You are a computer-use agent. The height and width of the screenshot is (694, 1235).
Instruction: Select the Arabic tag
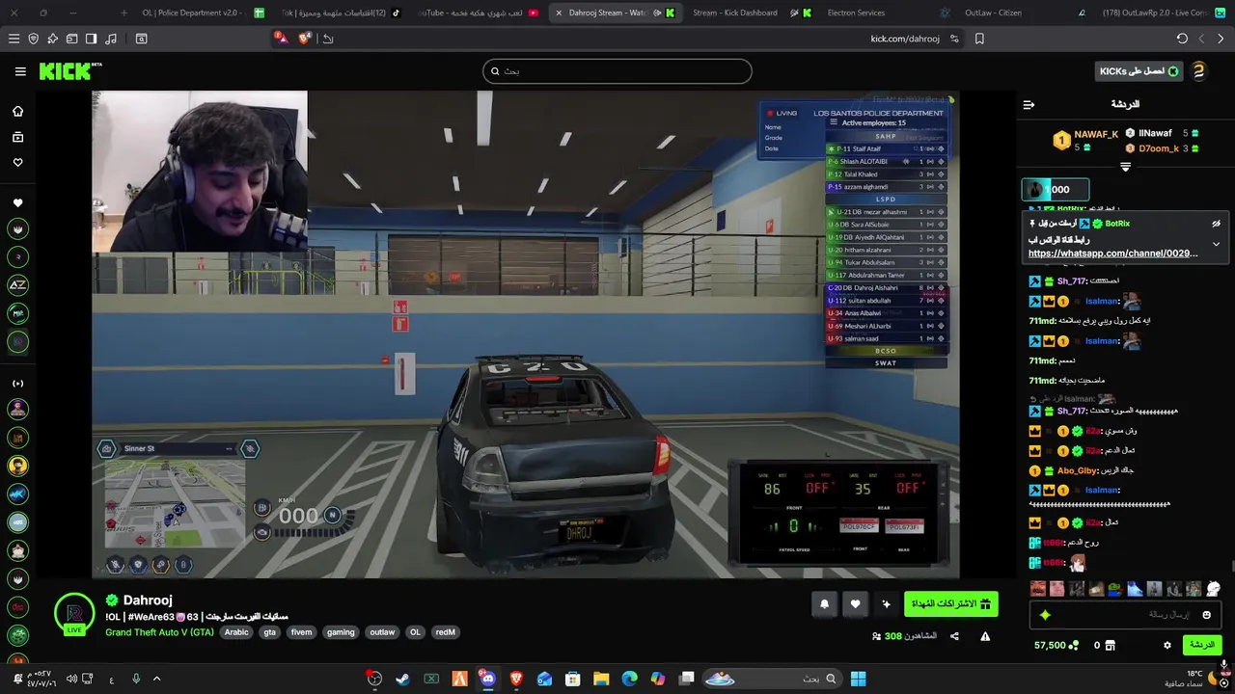(x=236, y=632)
